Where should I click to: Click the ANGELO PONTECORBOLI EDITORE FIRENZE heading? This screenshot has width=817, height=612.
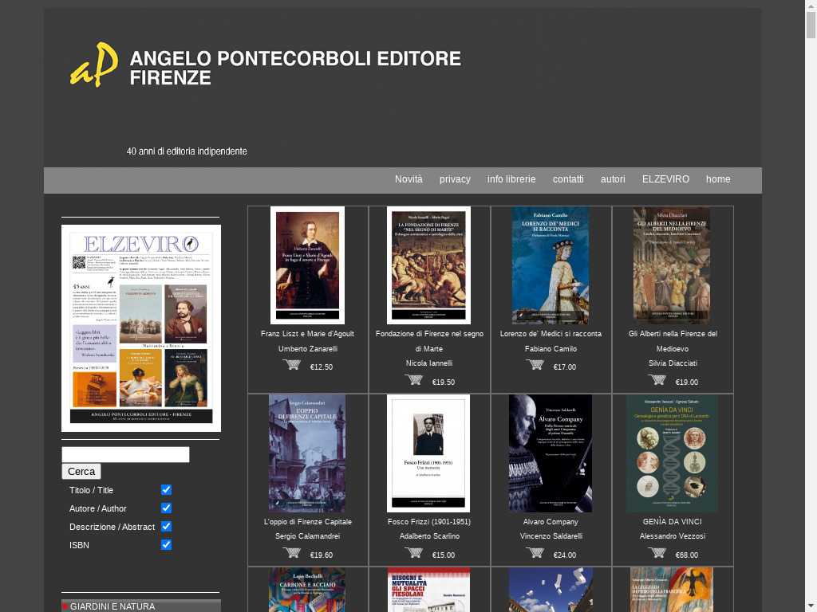pos(295,68)
